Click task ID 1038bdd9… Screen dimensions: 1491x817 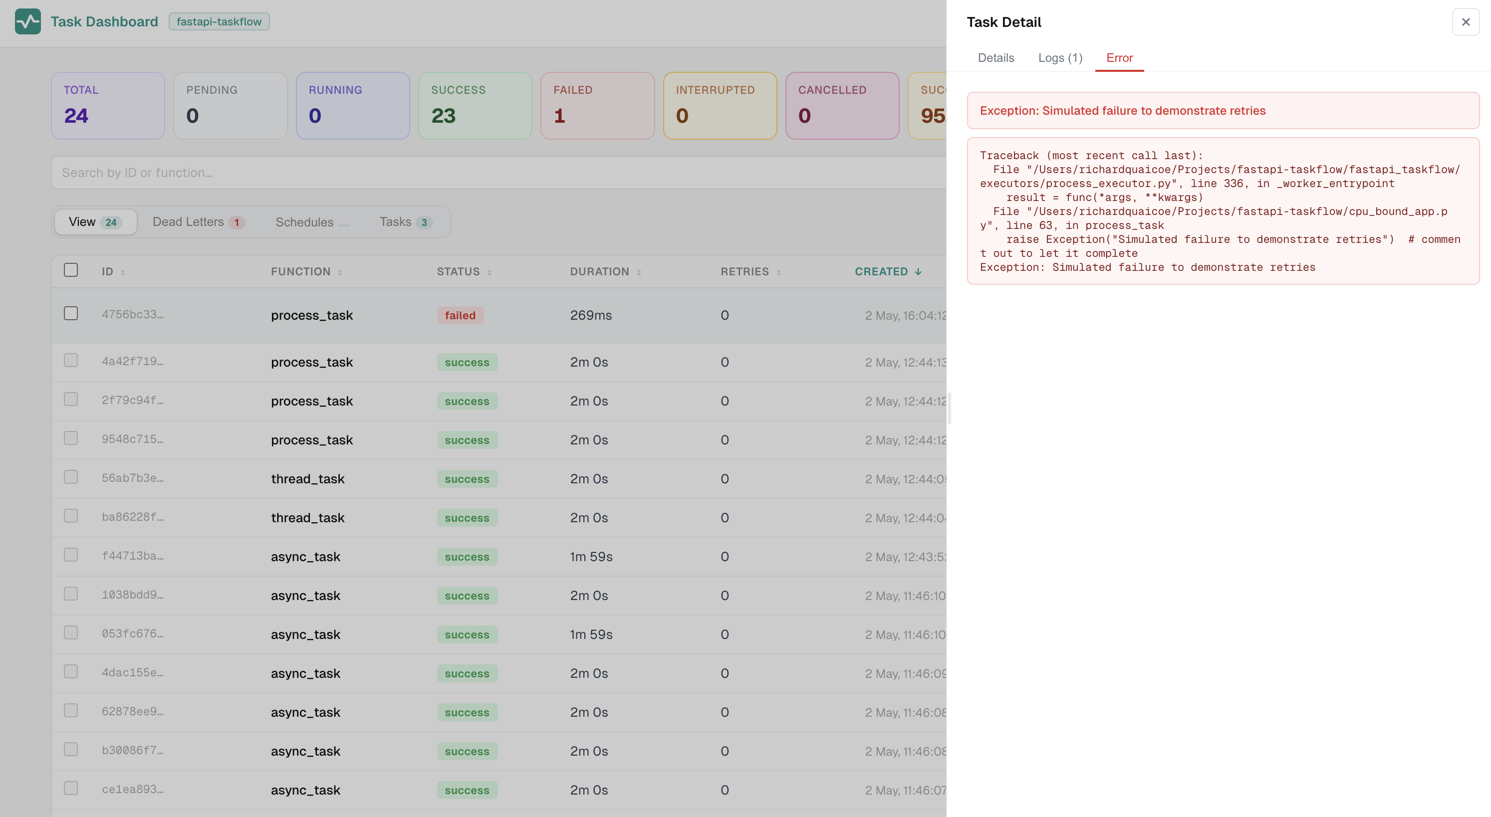click(133, 595)
